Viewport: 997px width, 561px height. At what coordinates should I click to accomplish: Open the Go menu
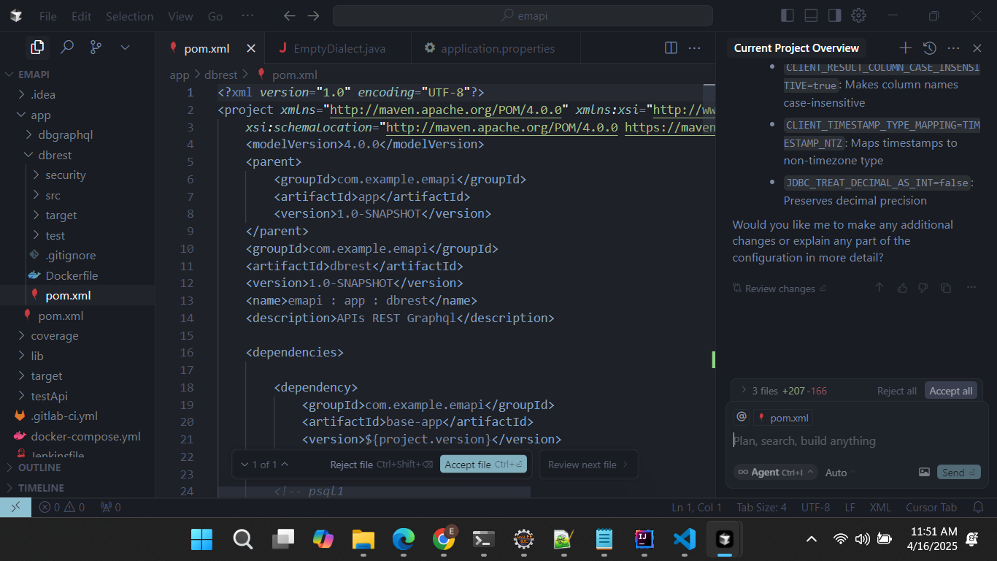click(x=215, y=16)
